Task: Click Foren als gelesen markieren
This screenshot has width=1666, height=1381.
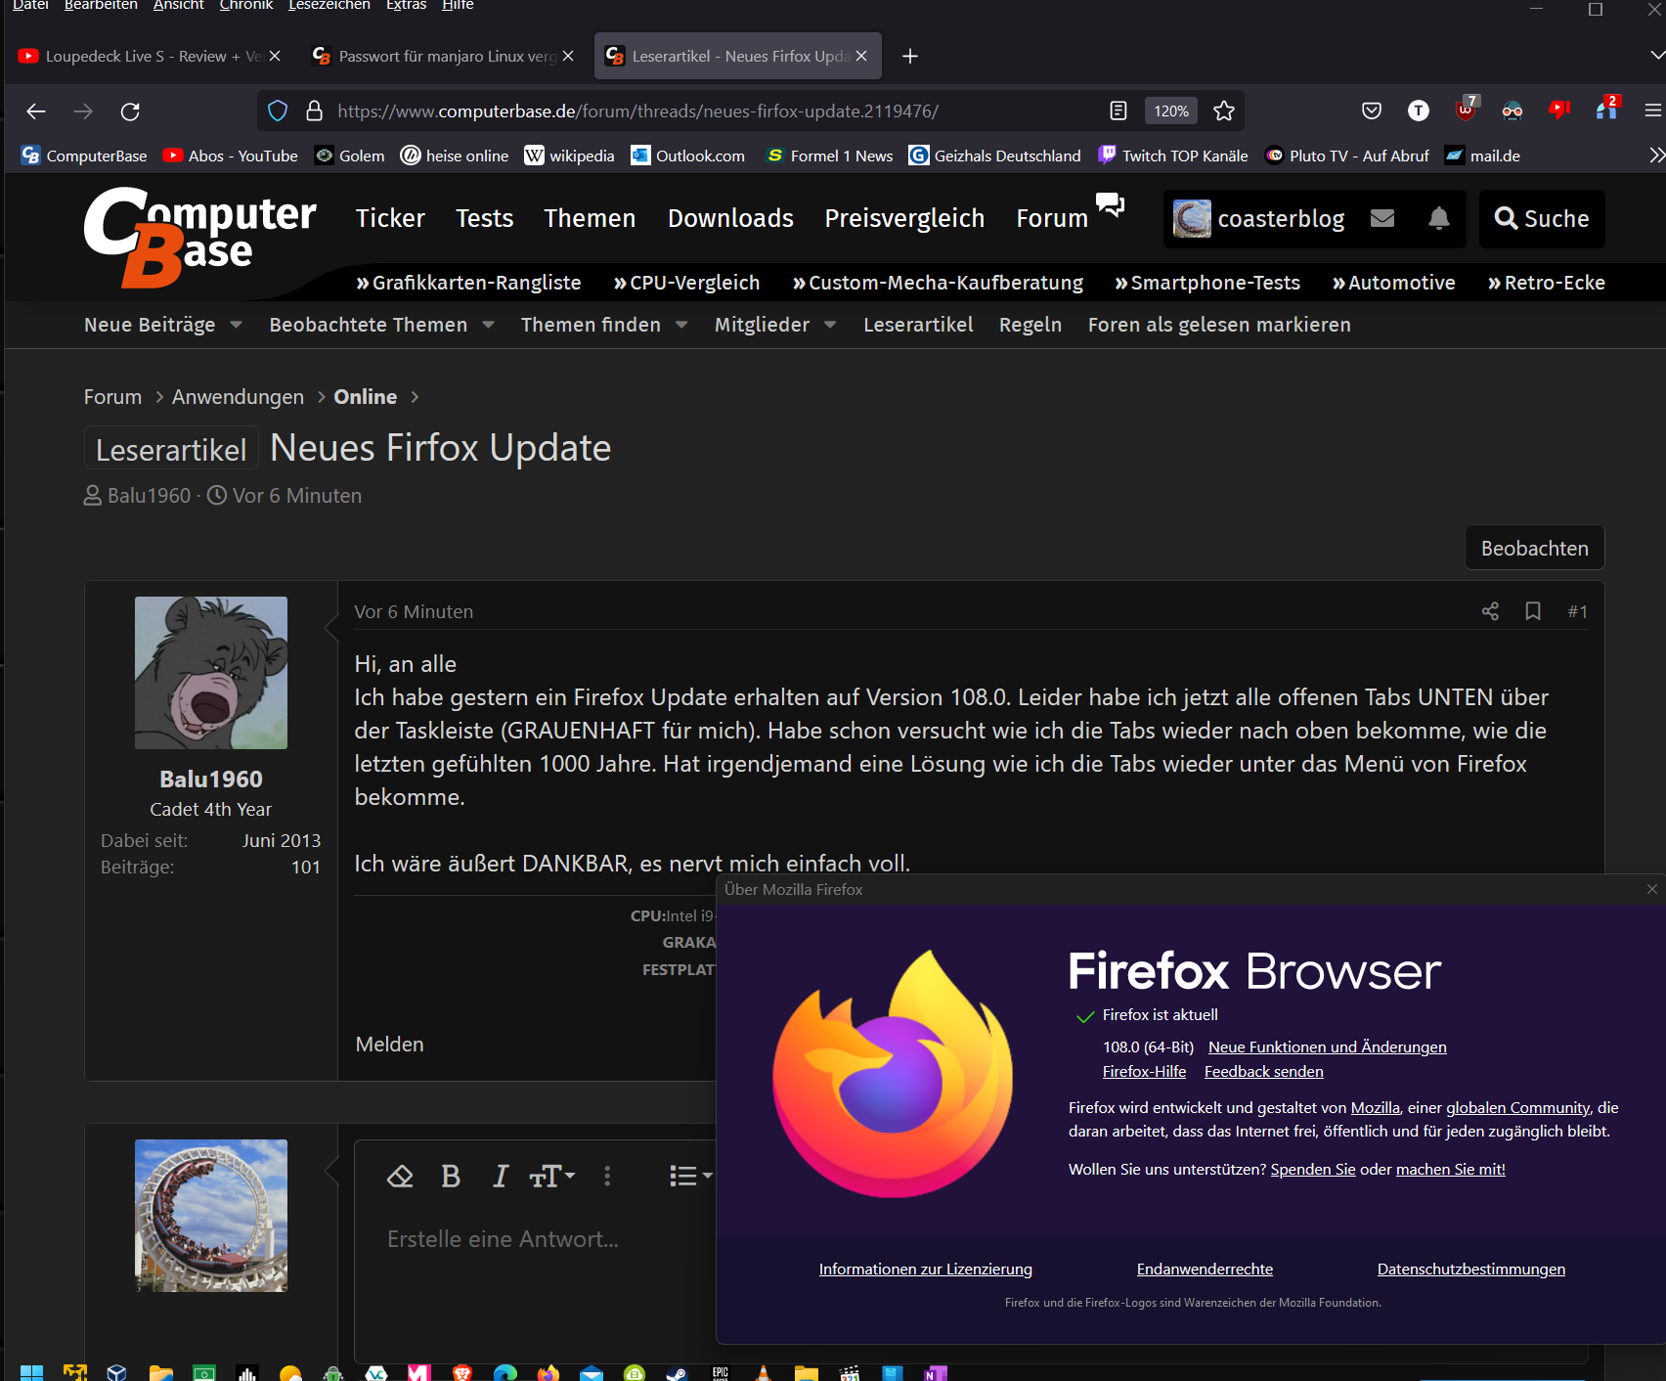Action: coord(1219,325)
